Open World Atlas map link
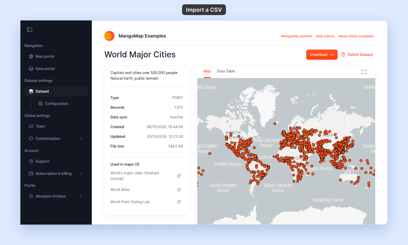 pos(120,190)
